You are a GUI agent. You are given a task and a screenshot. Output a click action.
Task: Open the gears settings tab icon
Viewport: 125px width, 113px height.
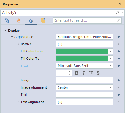tap(7, 20)
